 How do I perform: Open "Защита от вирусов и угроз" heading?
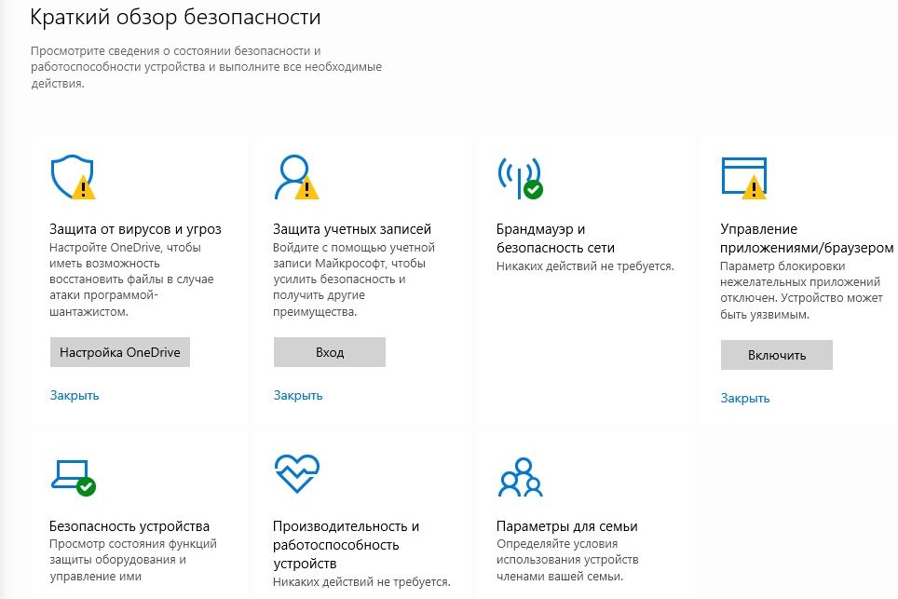135,229
